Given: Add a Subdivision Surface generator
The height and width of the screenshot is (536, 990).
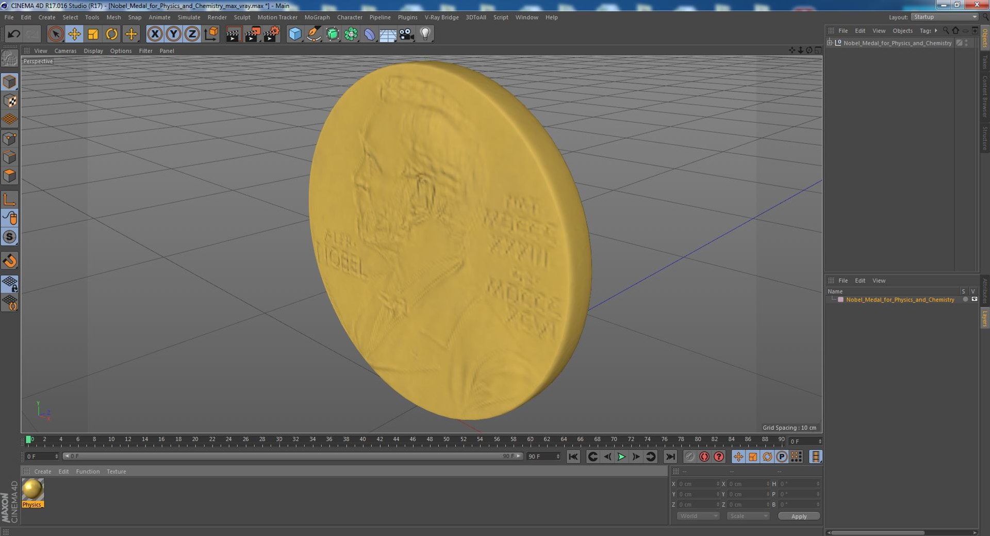Looking at the screenshot, I should coord(333,35).
